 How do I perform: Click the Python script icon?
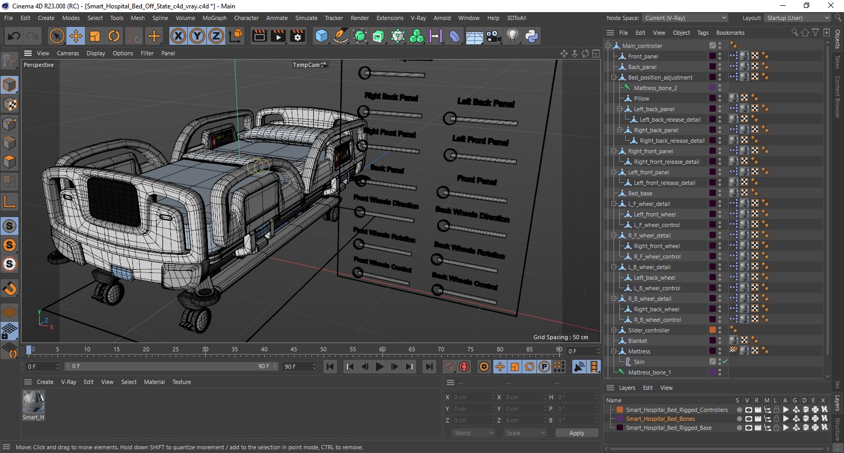click(x=532, y=36)
